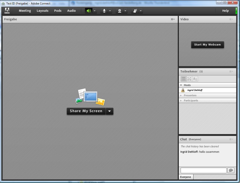Open the Freigabe pod options menu
The width and height of the screenshot is (240, 183).
pyautogui.click(x=173, y=19)
